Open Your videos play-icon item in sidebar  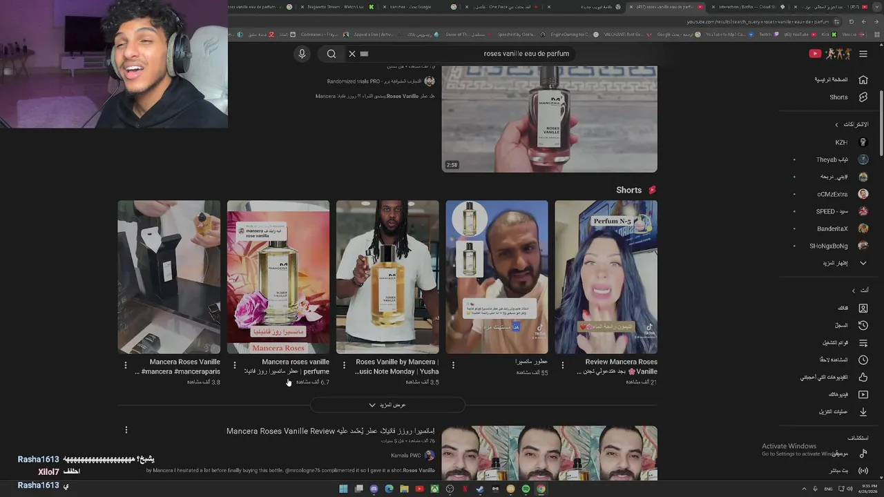coord(847,395)
